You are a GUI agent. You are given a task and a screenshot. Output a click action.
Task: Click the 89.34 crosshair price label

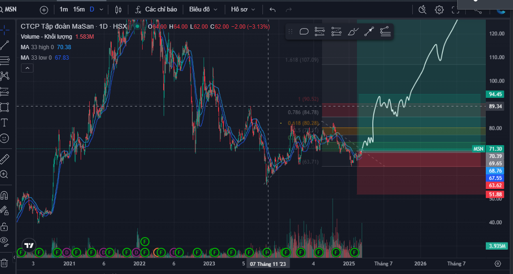(495, 106)
